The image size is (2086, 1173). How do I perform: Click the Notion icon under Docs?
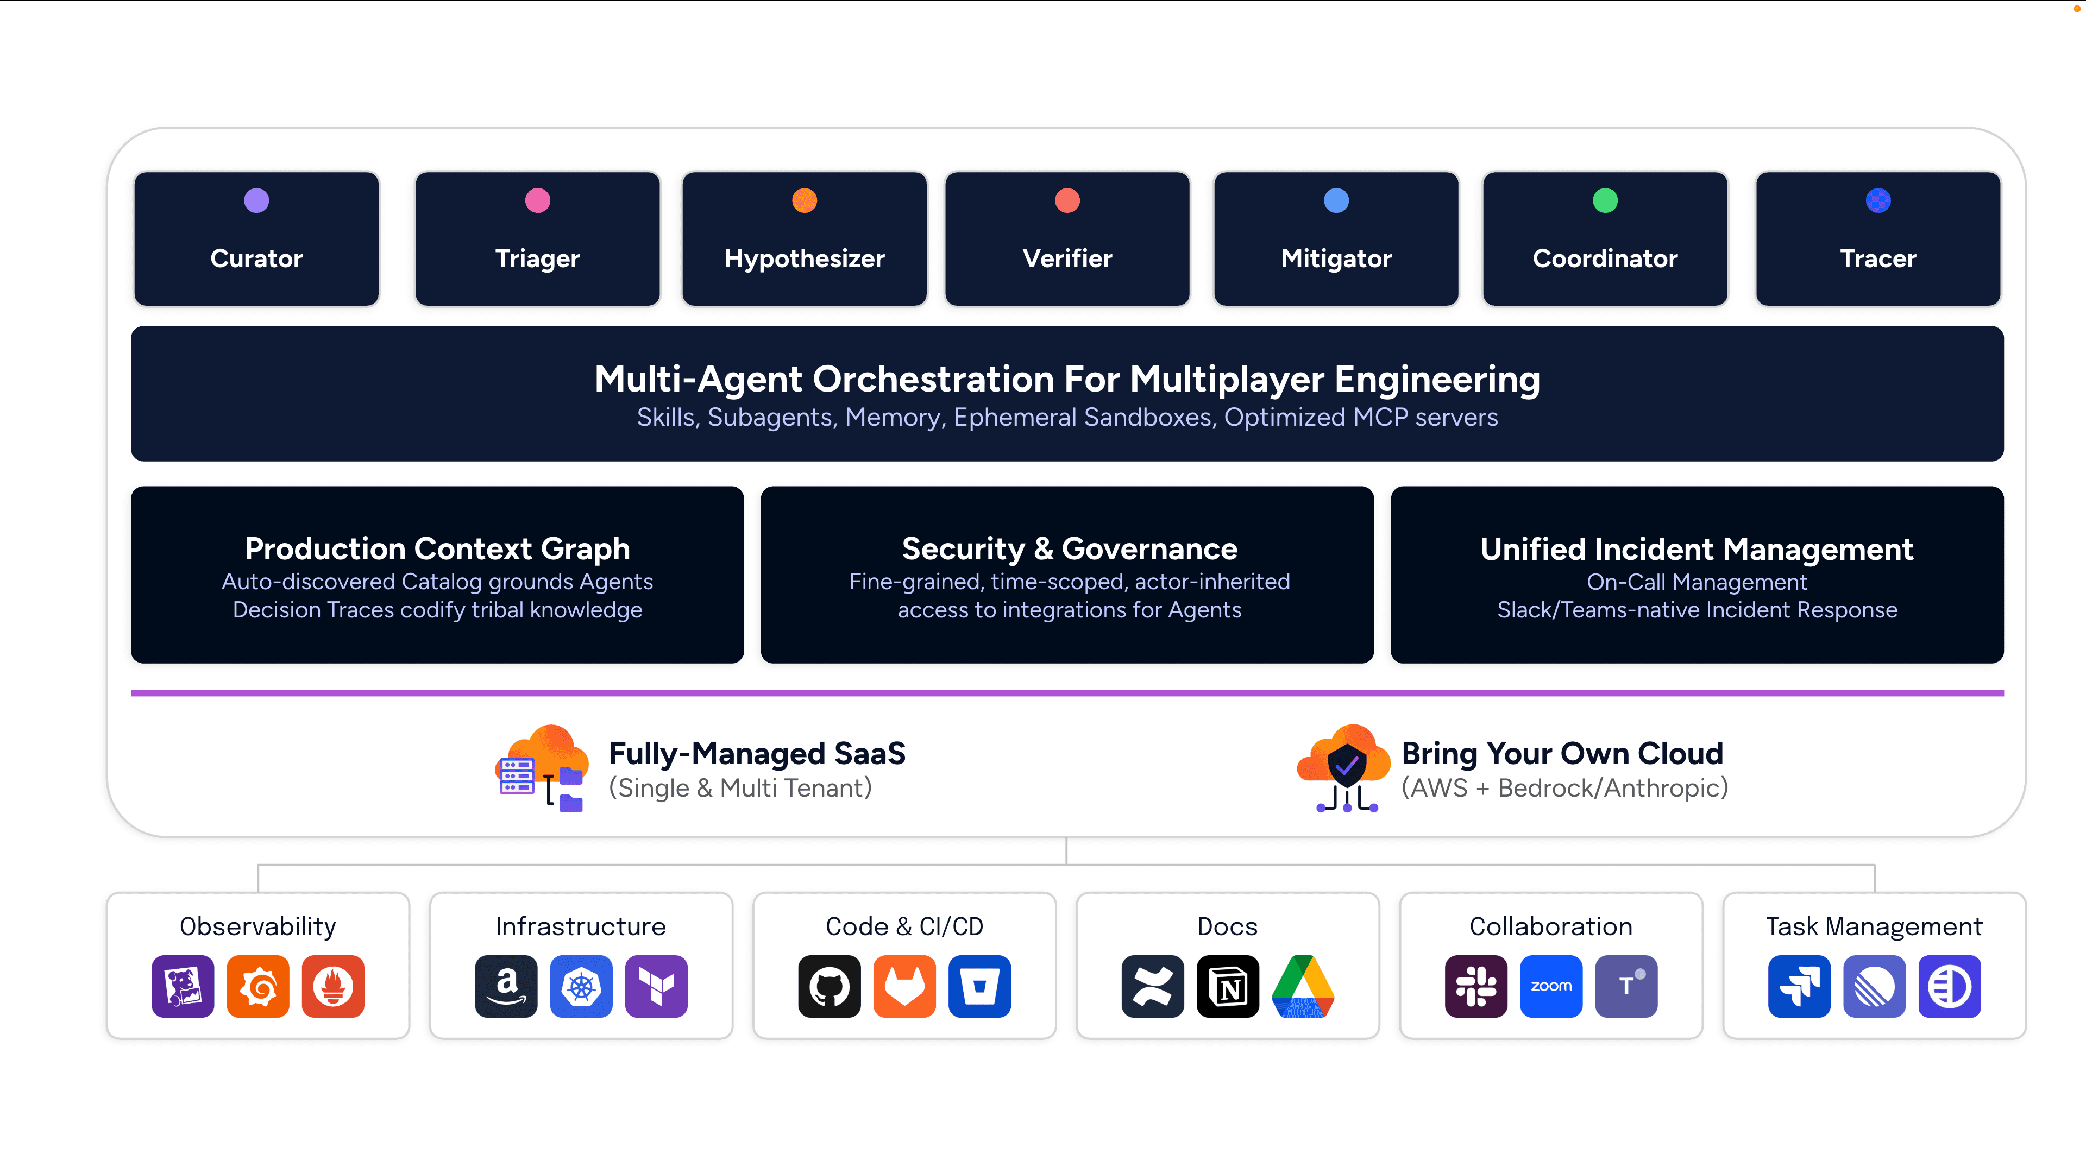point(1228,986)
